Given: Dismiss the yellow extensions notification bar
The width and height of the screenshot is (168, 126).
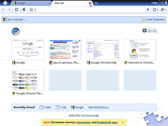Looking at the screenshot, I should click(123, 123).
